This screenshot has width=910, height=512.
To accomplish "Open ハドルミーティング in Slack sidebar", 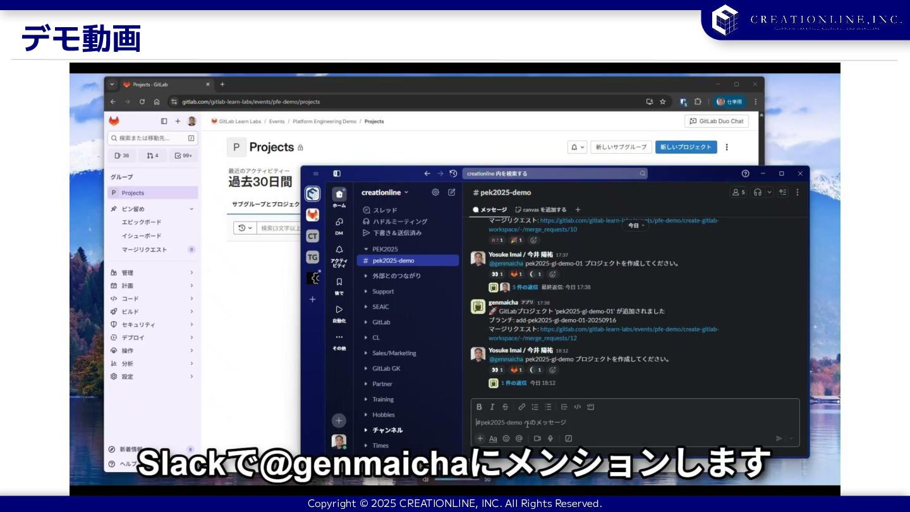I will [395, 221].
